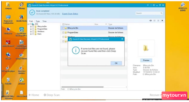Screen dimensions: 189x102
Task: Switch to the Type tab
Action: (x=38, y=21)
